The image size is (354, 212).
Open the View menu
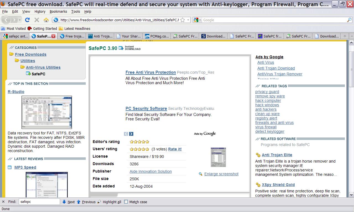(x=26, y=12)
